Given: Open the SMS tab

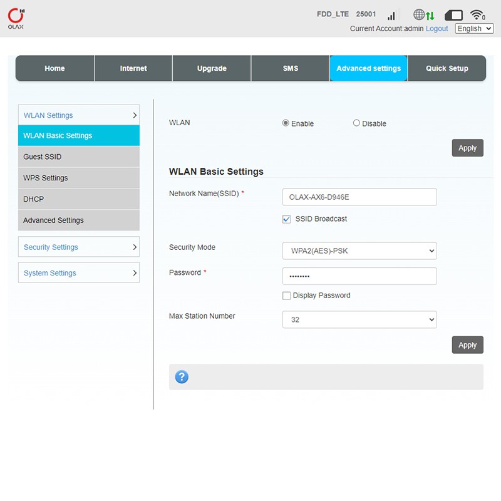Looking at the screenshot, I should [290, 69].
